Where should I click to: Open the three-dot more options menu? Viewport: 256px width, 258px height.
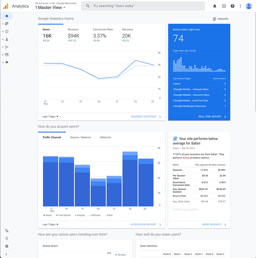click(x=240, y=6)
